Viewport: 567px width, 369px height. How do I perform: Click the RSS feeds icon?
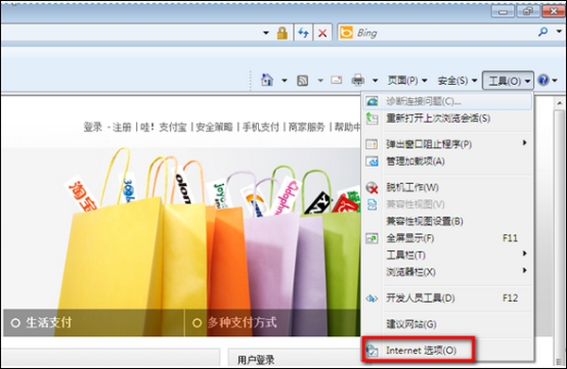pyautogui.click(x=302, y=80)
